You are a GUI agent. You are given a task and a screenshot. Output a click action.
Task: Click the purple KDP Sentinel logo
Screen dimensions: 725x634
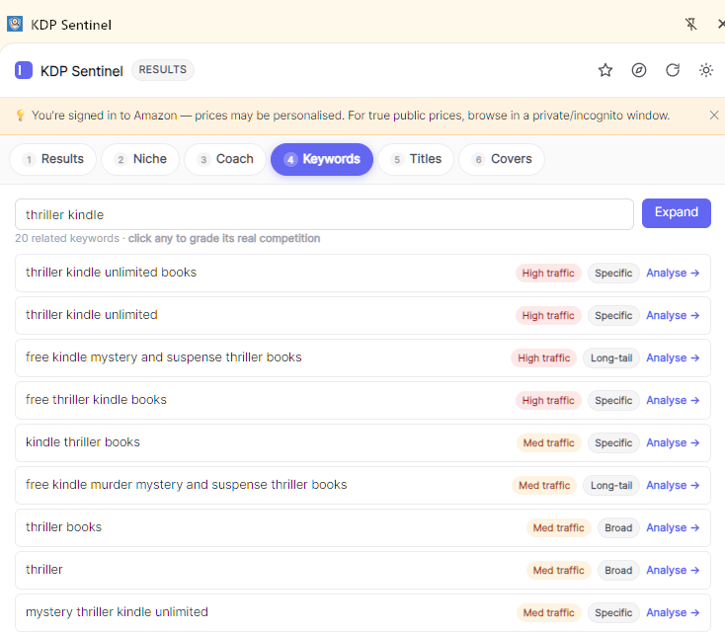click(24, 70)
